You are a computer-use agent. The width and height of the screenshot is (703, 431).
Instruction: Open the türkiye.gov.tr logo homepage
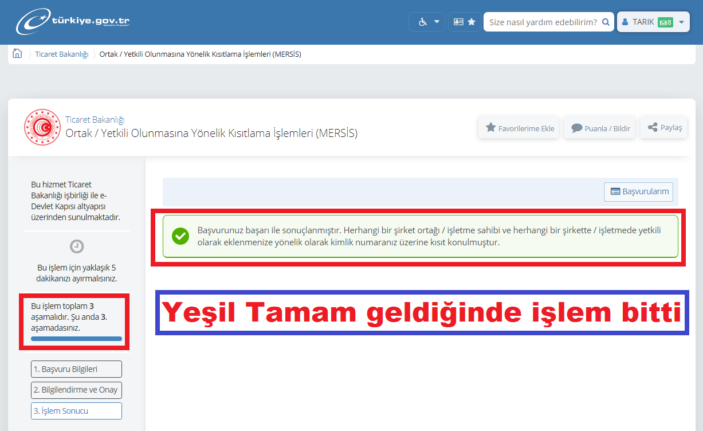point(73,21)
